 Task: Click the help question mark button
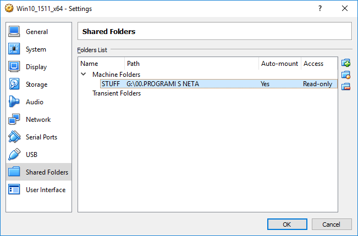point(320,9)
